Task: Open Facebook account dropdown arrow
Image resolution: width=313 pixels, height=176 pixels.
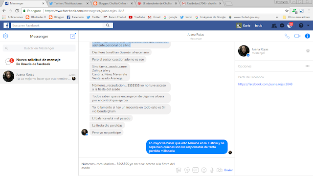Action: pos(308,25)
